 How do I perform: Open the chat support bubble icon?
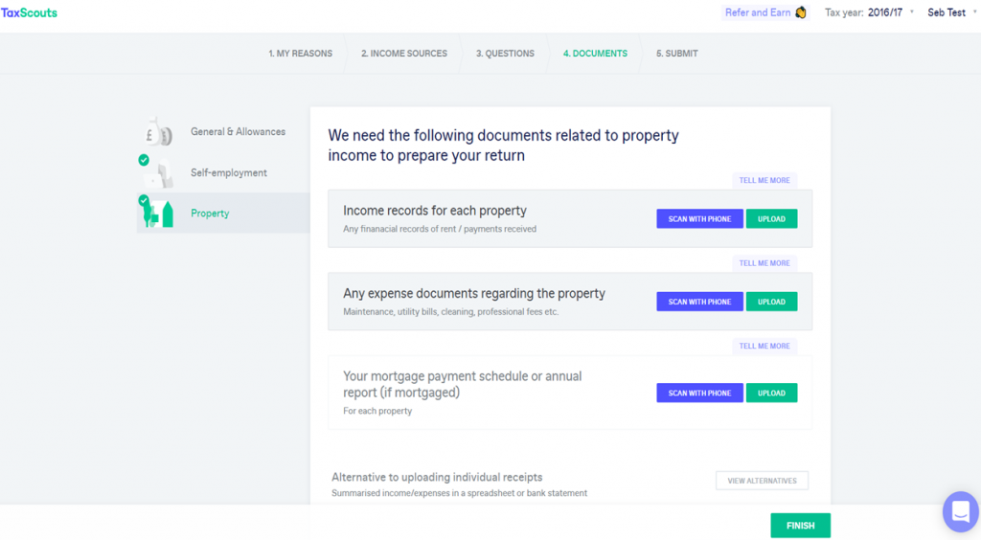pos(960,512)
